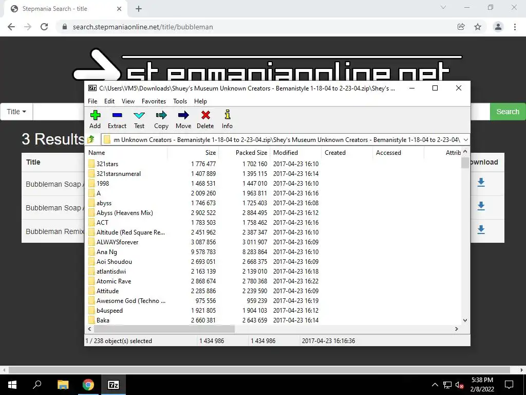Close the Stepmania Search tab

coord(119,9)
